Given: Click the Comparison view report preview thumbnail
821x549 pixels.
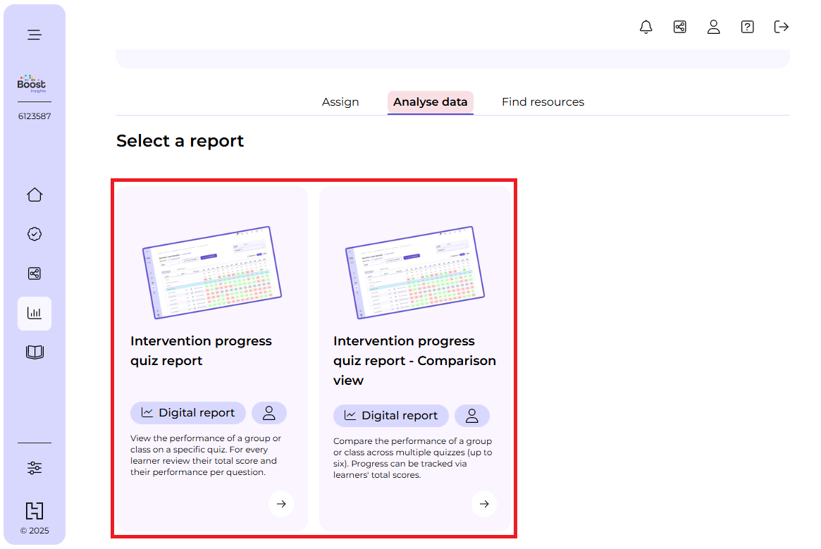Looking at the screenshot, I should point(414,273).
